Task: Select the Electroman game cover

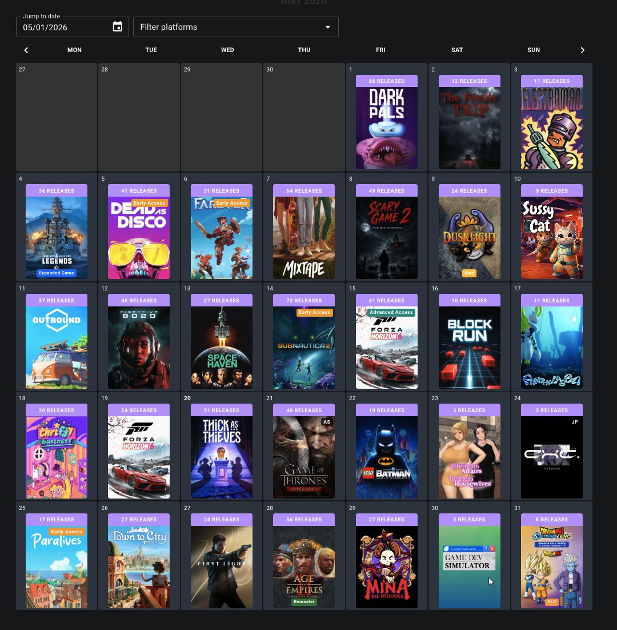Action: [x=551, y=127]
